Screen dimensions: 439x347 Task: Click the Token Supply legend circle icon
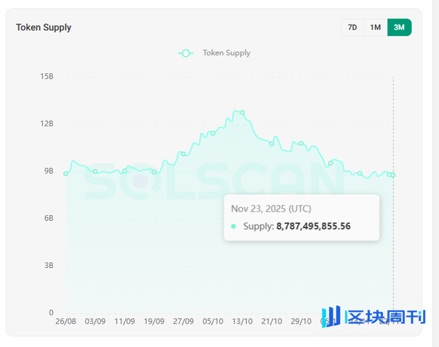[186, 53]
